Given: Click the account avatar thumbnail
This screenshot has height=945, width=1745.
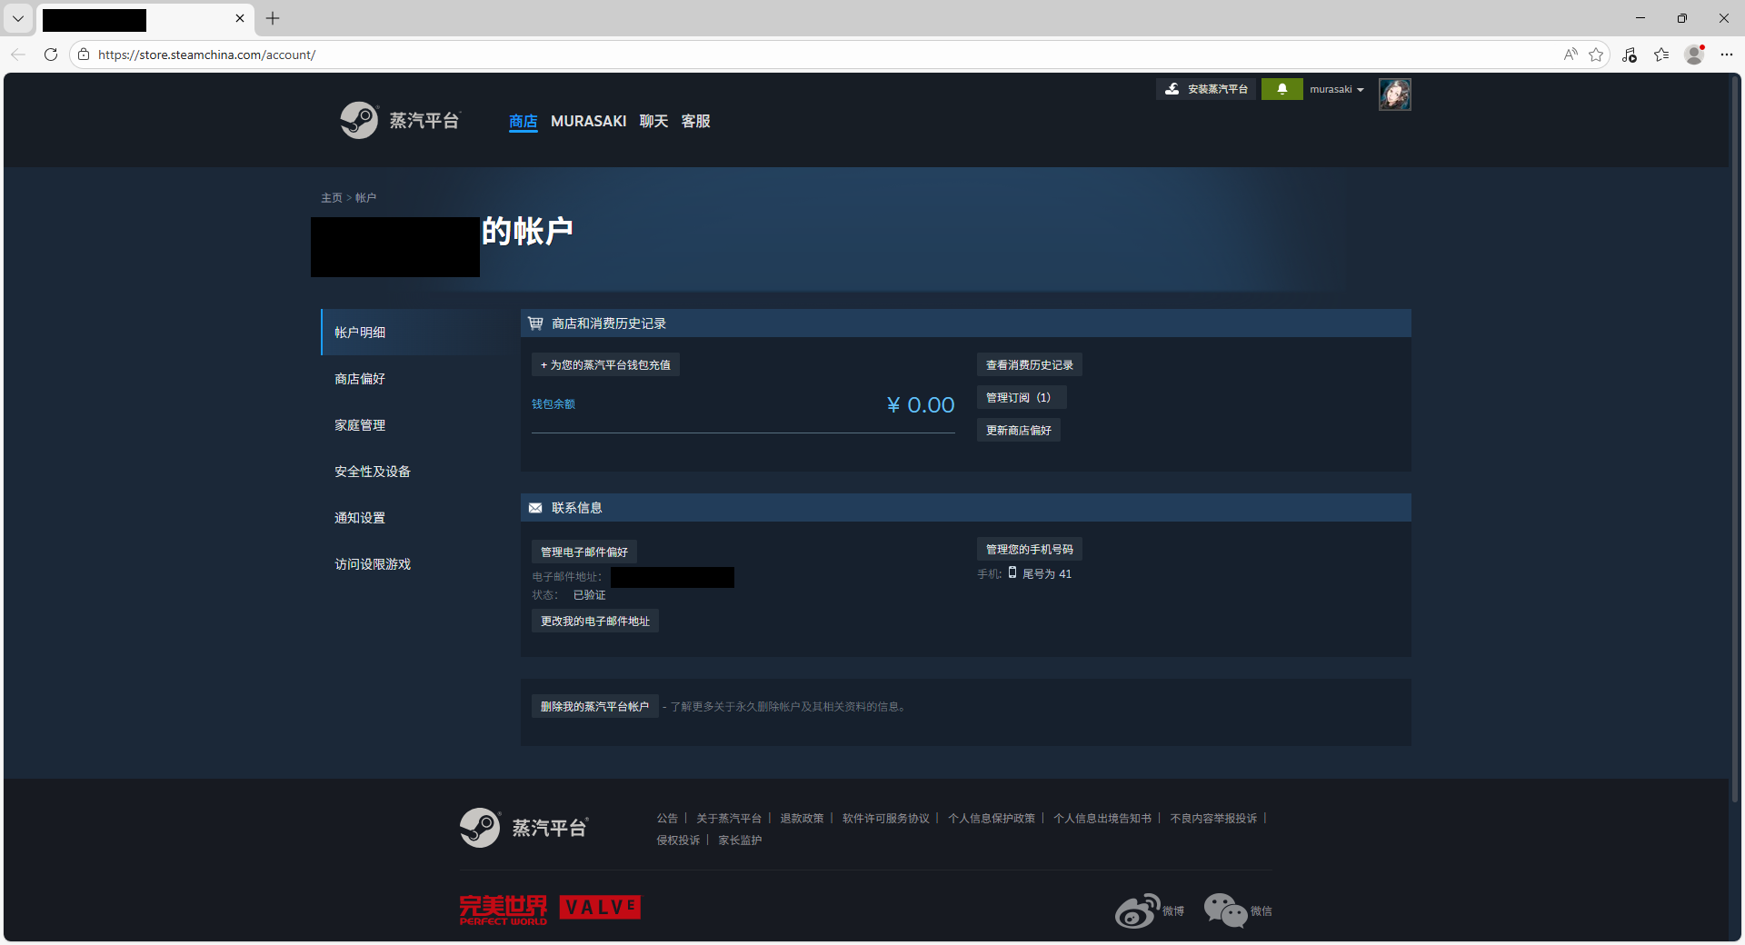Looking at the screenshot, I should [1394, 94].
